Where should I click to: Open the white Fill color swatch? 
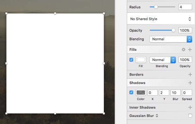(x=141, y=60)
